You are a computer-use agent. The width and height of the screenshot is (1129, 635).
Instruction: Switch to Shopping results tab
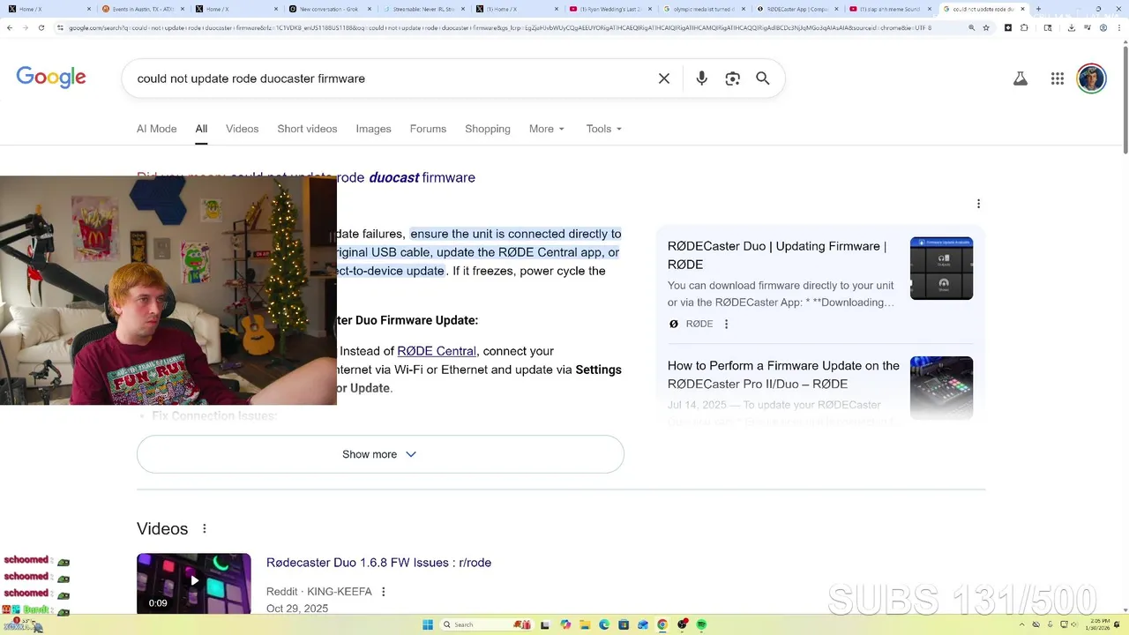(x=488, y=129)
